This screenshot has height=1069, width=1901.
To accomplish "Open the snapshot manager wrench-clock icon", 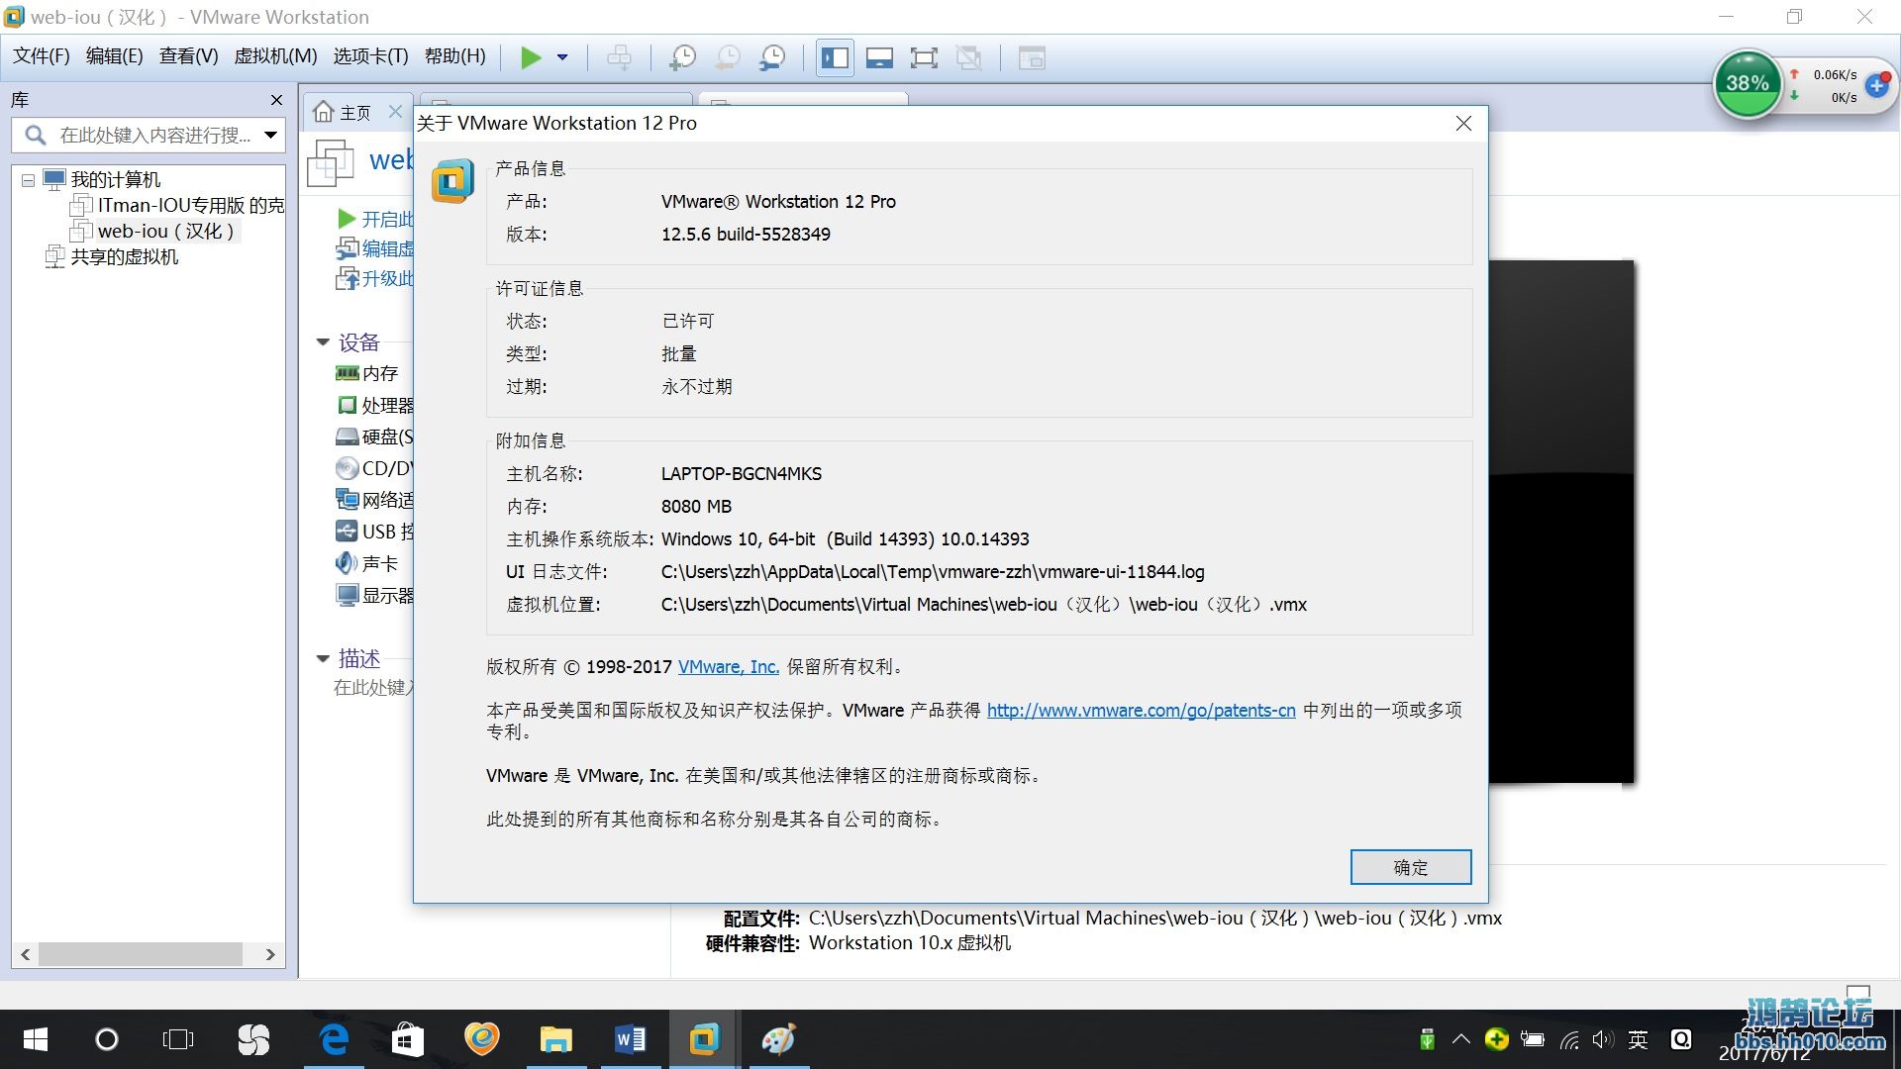I will pos(772,57).
